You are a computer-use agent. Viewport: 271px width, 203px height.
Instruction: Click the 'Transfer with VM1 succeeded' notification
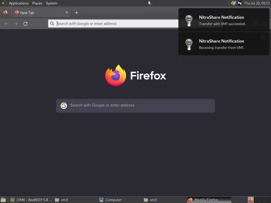click(x=224, y=20)
